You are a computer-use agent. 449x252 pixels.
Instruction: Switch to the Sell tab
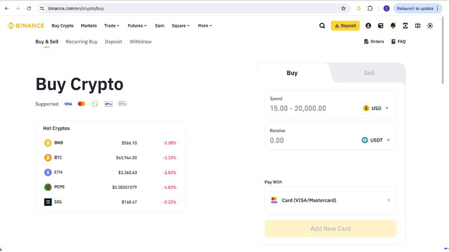[369, 73]
